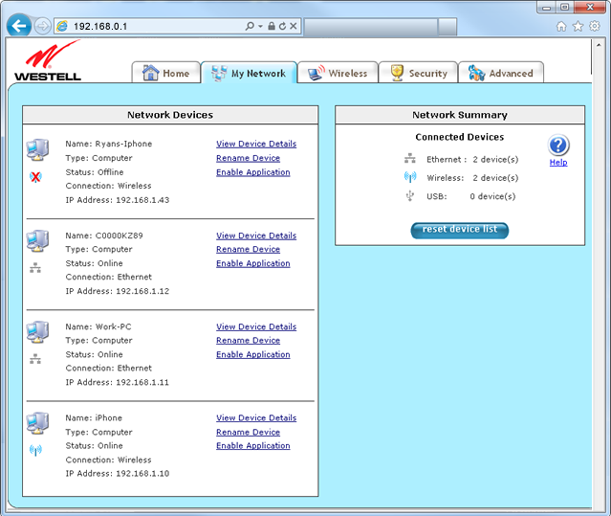Click IP Address 192.168.1.43 text

118,200
